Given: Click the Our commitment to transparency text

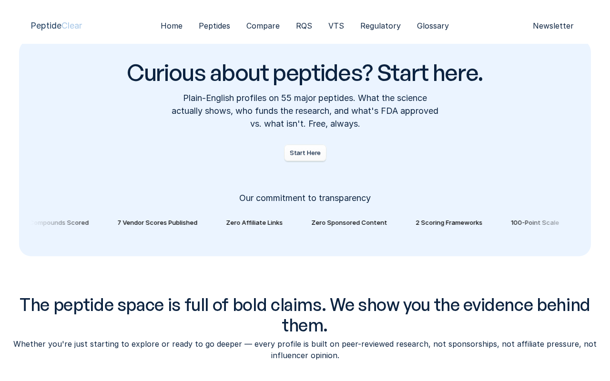Looking at the screenshot, I should (x=305, y=198).
